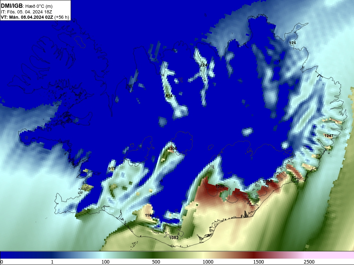Image resolution: width=354 pixels, height=265 pixels.
Task: Click the map value 1590
Action: [220, 186]
